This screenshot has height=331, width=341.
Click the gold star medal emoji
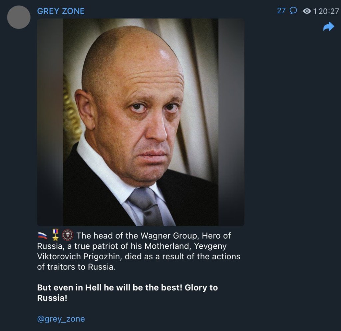click(55, 235)
